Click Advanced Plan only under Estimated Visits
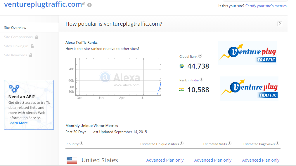Viewport: 296px width, 166px height. click(x=213, y=160)
